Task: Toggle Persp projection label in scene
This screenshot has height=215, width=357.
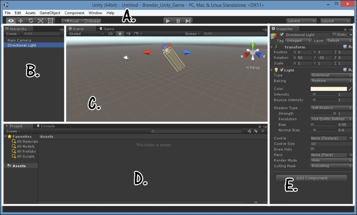Action: pyautogui.click(x=253, y=67)
